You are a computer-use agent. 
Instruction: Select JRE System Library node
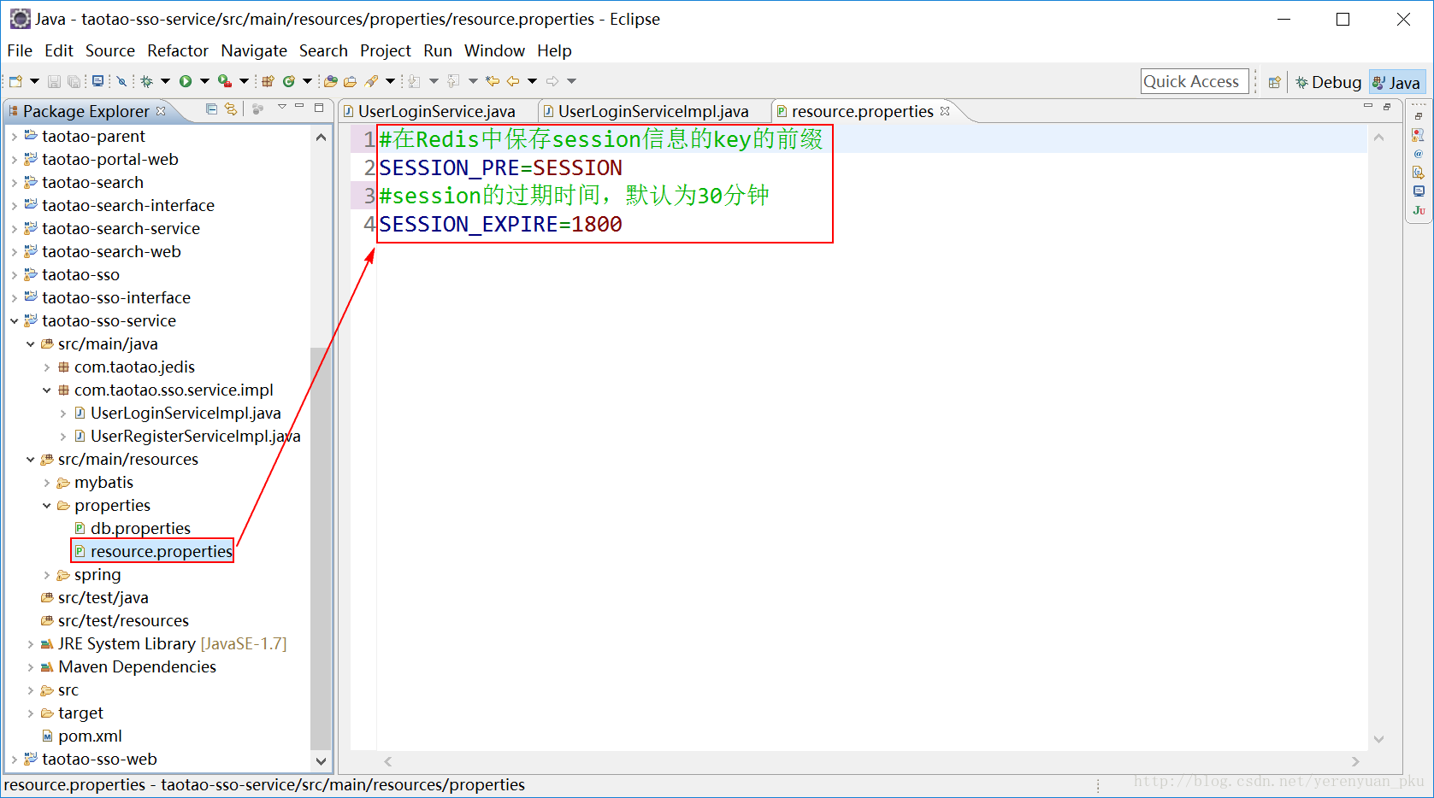coord(172,644)
